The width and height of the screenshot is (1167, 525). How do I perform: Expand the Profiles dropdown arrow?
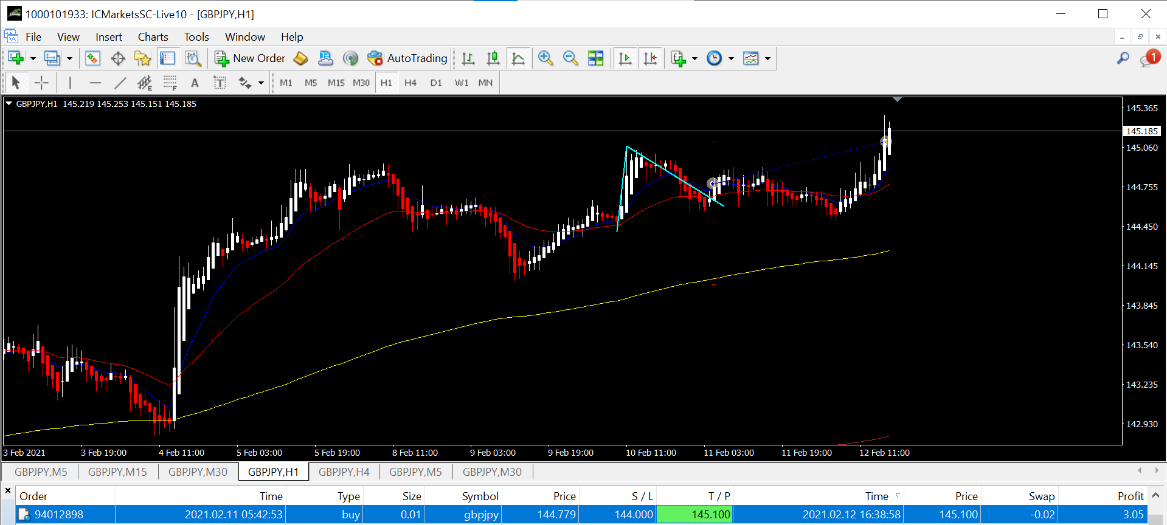pos(69,59)
